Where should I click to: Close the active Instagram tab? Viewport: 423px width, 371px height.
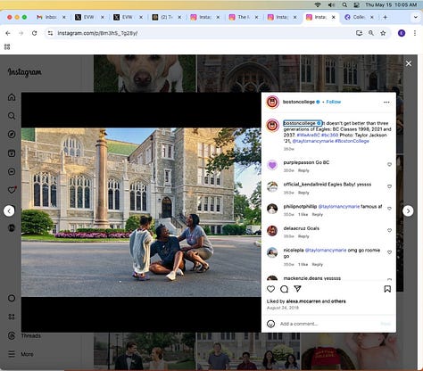coord(334,17)
